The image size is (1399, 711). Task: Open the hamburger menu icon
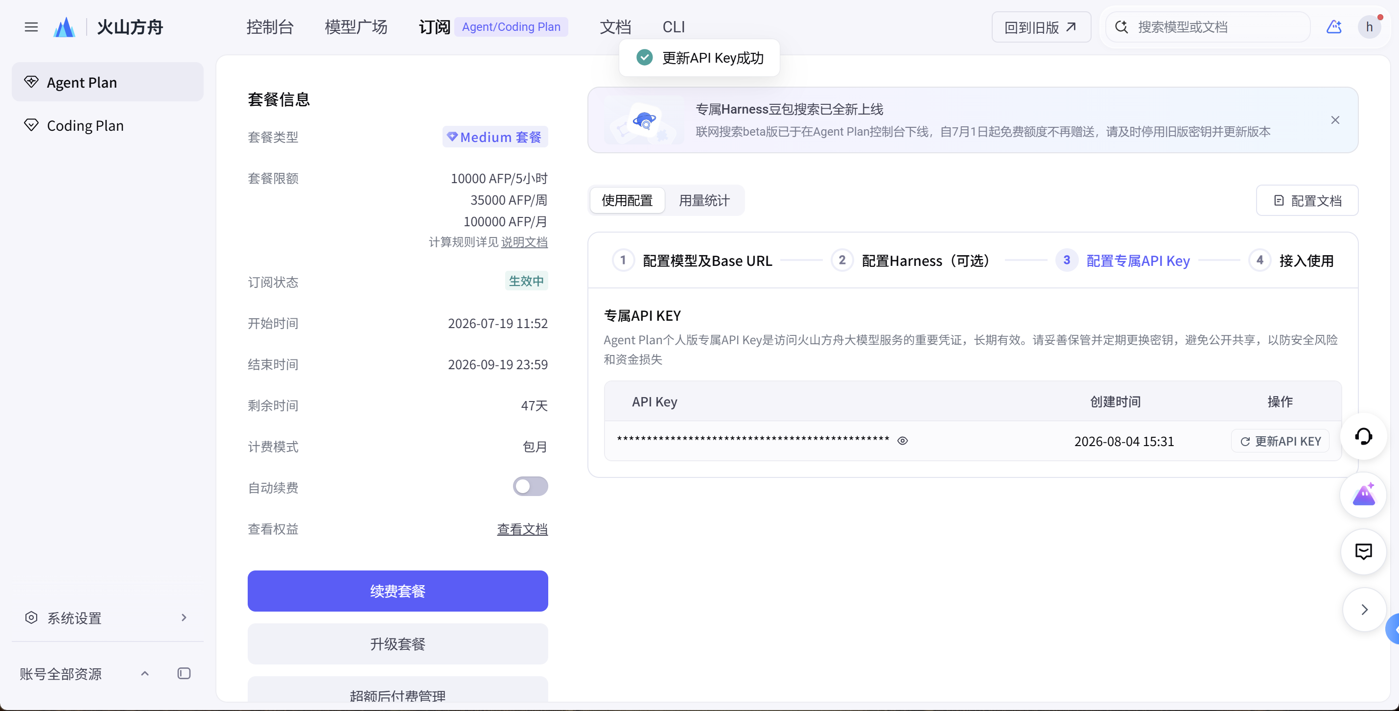tap(31, 26)
